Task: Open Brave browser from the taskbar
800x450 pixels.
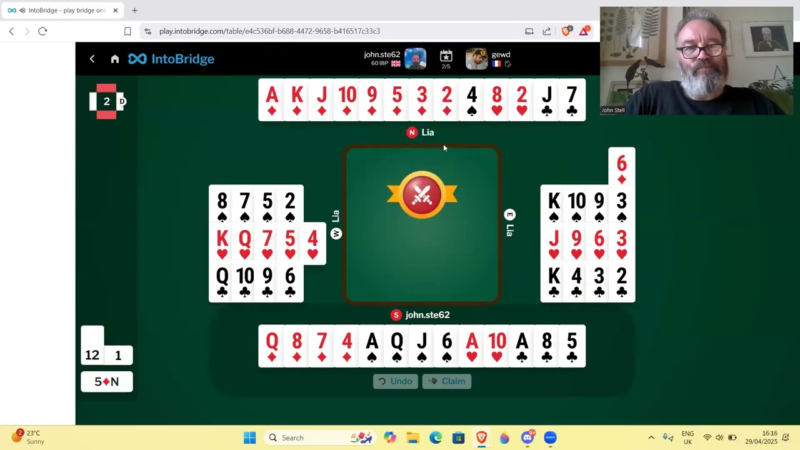Action: tap(481, 437)
